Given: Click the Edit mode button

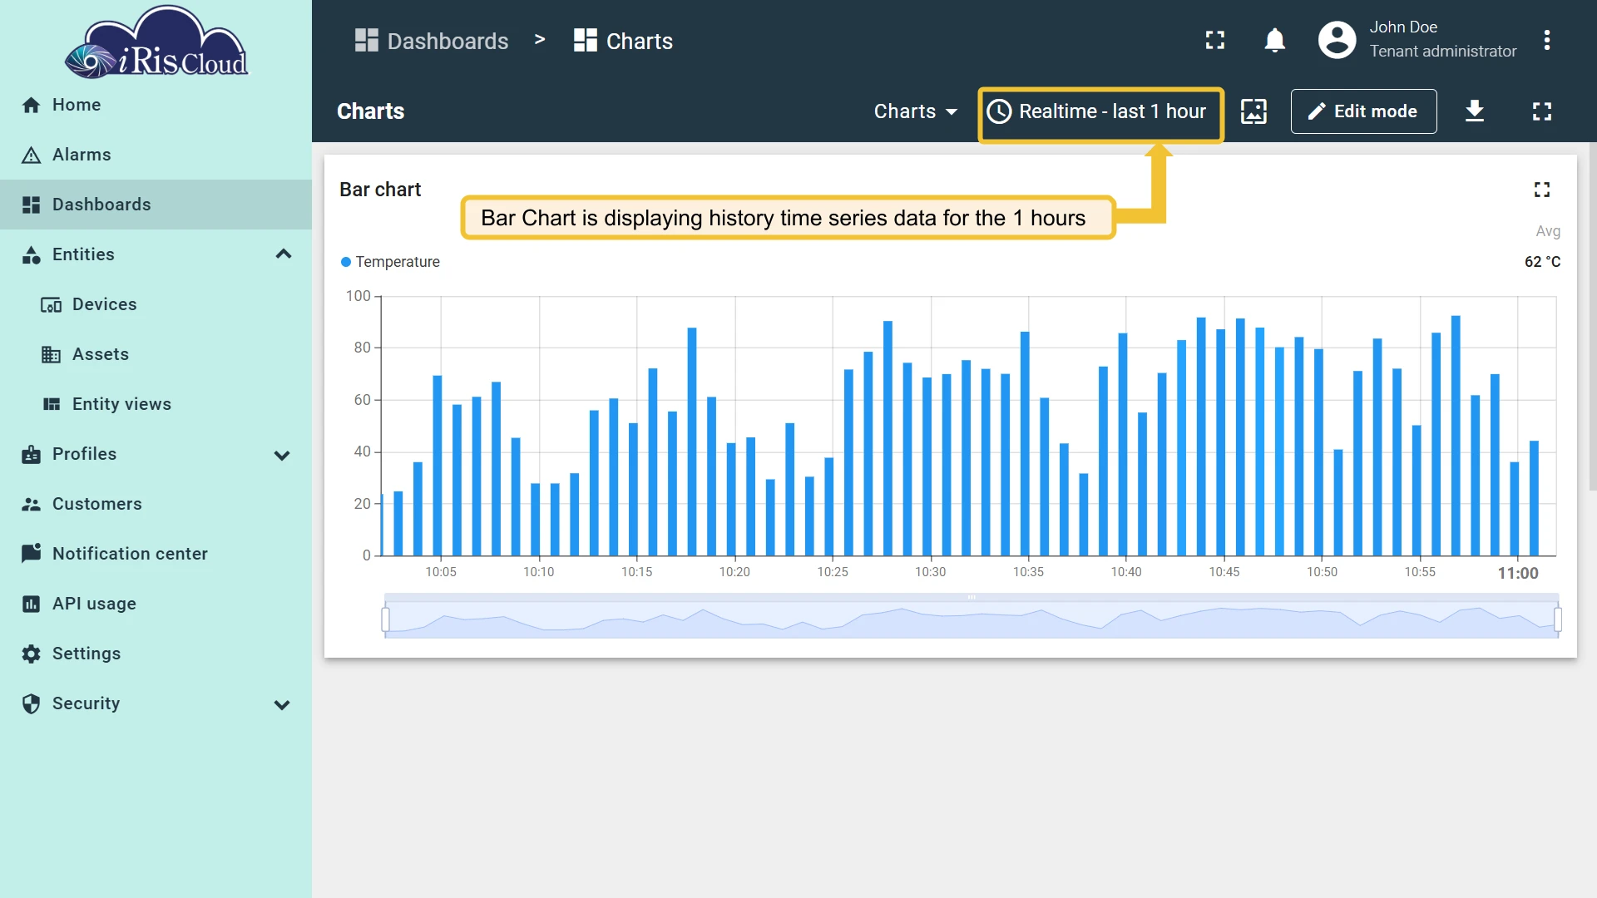Looking at the screenshot, I should (1363, 111).
